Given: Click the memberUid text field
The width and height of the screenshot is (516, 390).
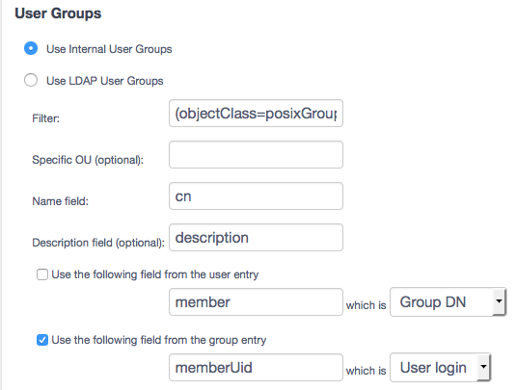Looking at the screenshot, I should 256,367.
